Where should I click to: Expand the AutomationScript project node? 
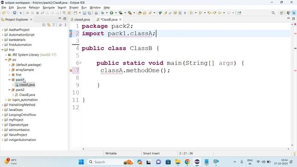(x=2, y=35)
